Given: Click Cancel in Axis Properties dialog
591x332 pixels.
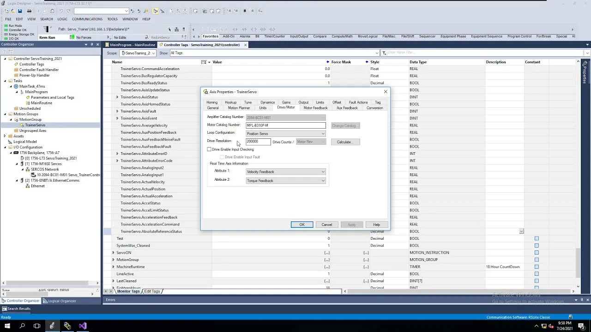Looking at the screenshot, I should click(x=326, y=225).
